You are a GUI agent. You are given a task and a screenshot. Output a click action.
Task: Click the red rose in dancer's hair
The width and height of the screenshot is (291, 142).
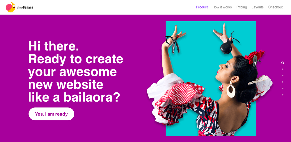(x=254, y=56)
